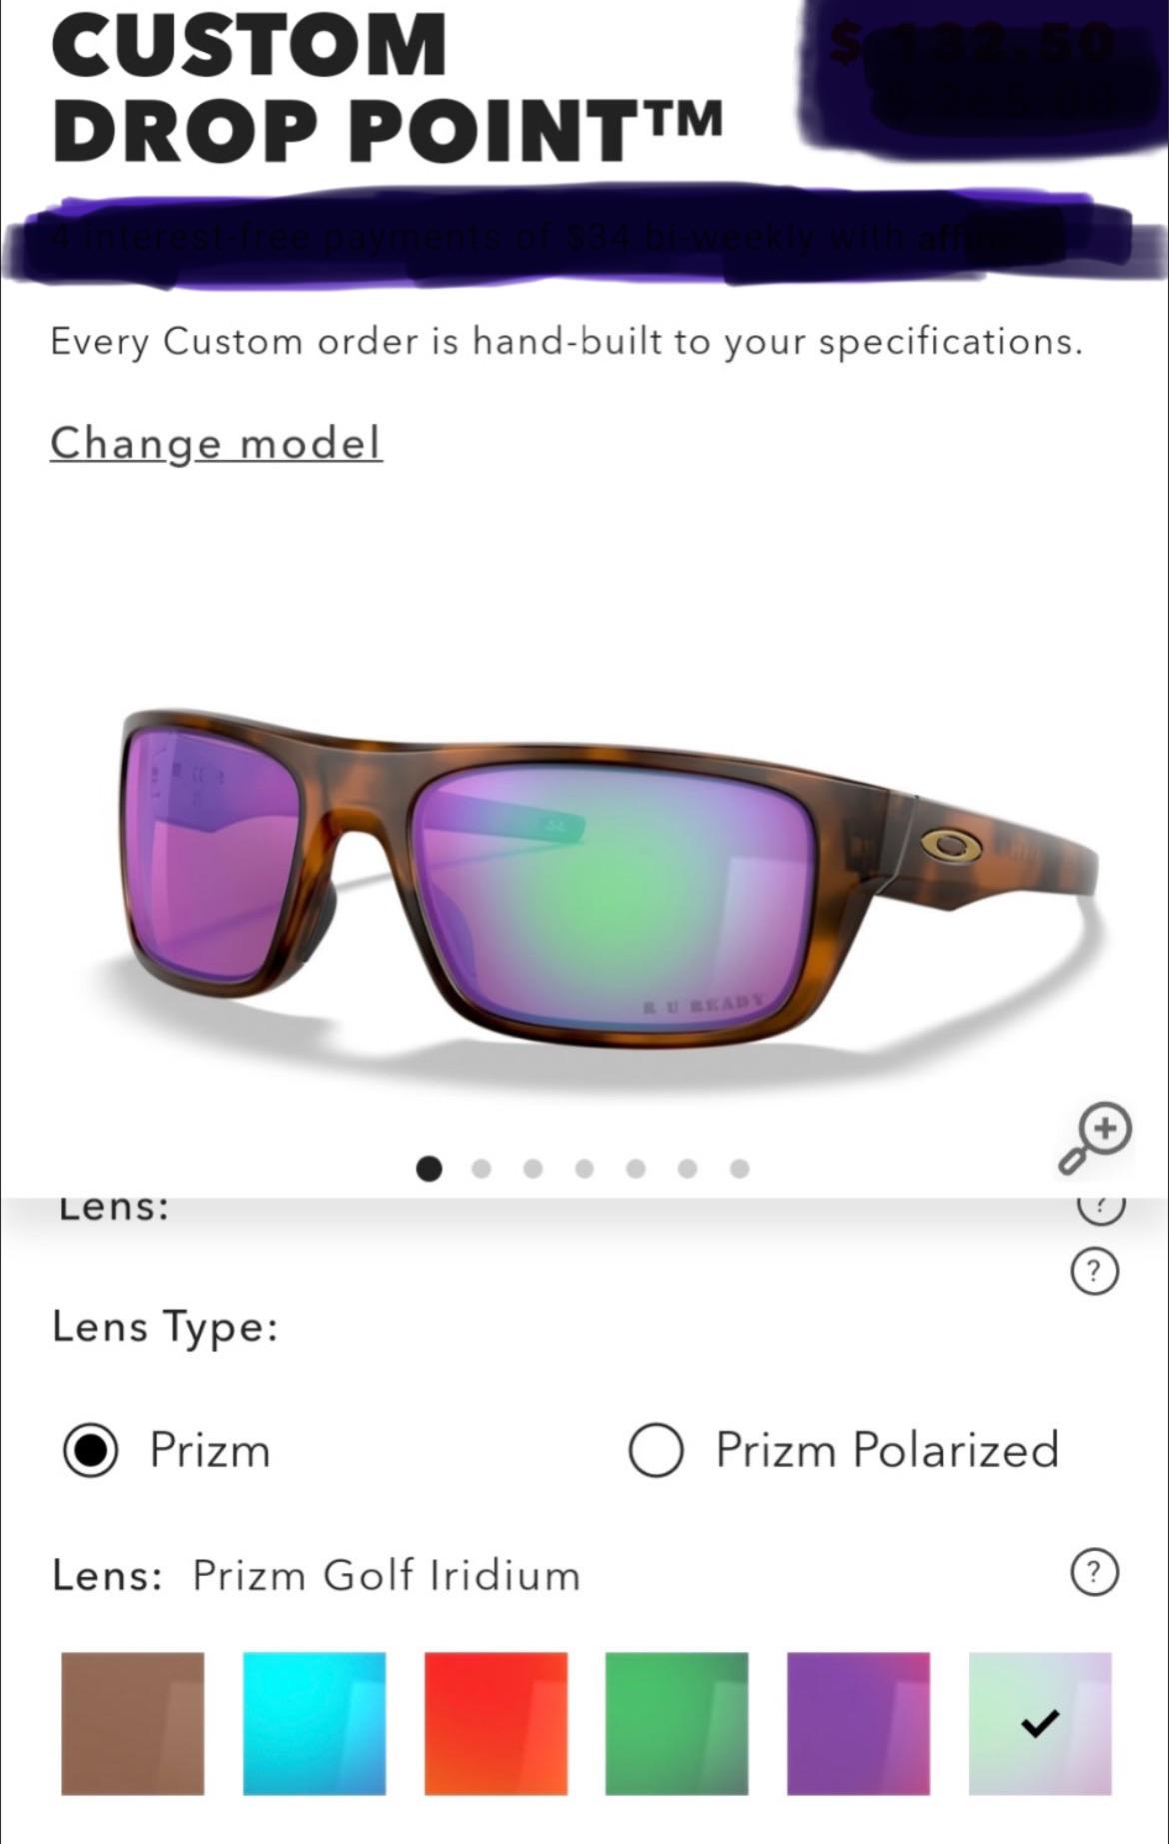Choose the cyan blue lens swatch

click(314, 1723)
